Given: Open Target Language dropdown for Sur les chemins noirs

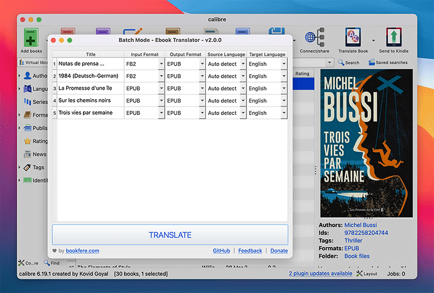Looking at the screenshot, I should click(284, 100).
